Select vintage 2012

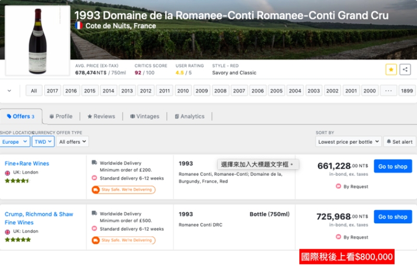(146, 91)
